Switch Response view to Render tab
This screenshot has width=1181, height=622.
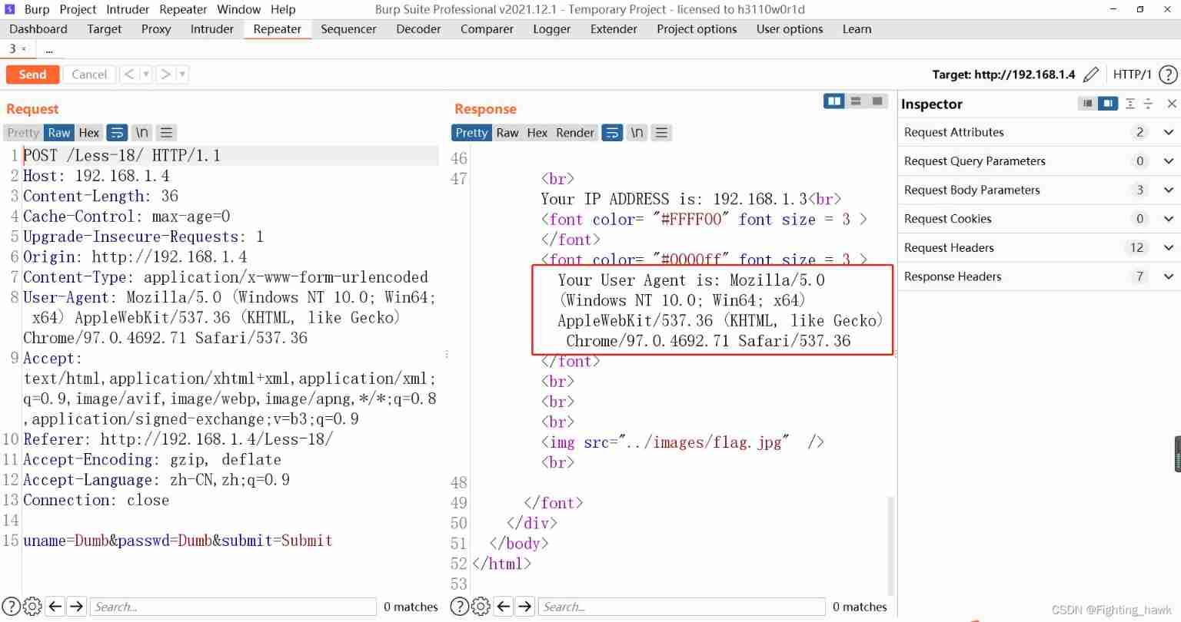tap(575, 133)
